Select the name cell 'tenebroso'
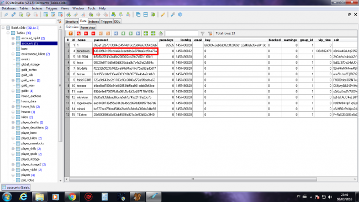Screen dimensions: 359x202 point(85,51)
